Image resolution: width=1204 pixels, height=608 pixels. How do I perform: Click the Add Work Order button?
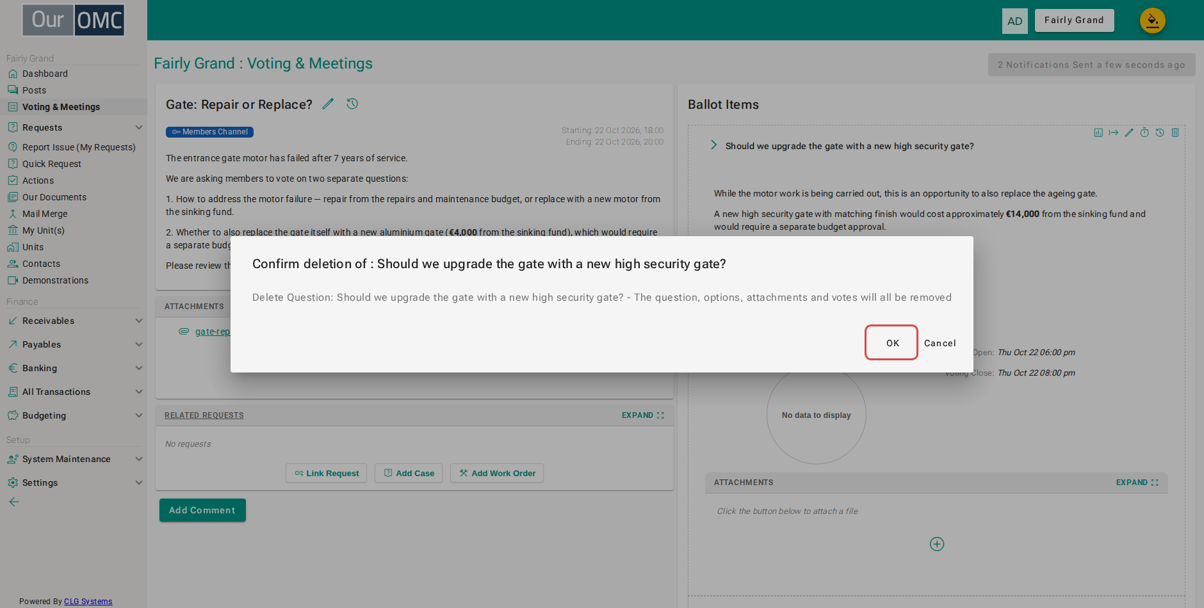[497, 473]
